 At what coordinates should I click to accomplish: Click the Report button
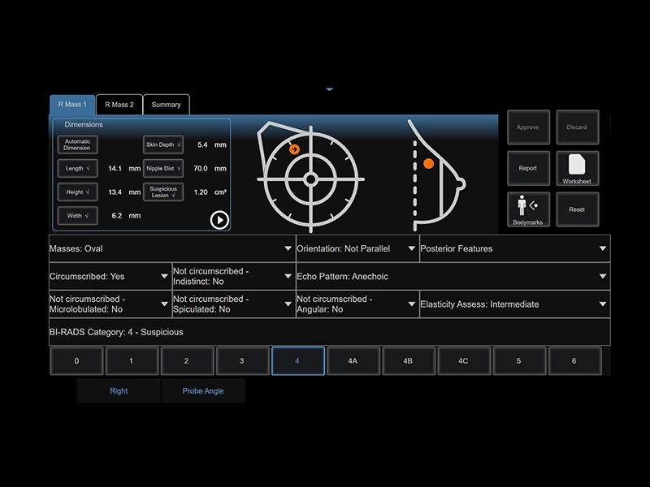[x=528, y=168]
